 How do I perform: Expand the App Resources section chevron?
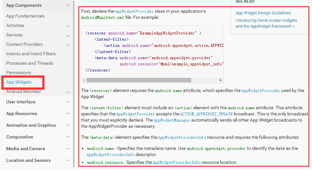(68, 113)
